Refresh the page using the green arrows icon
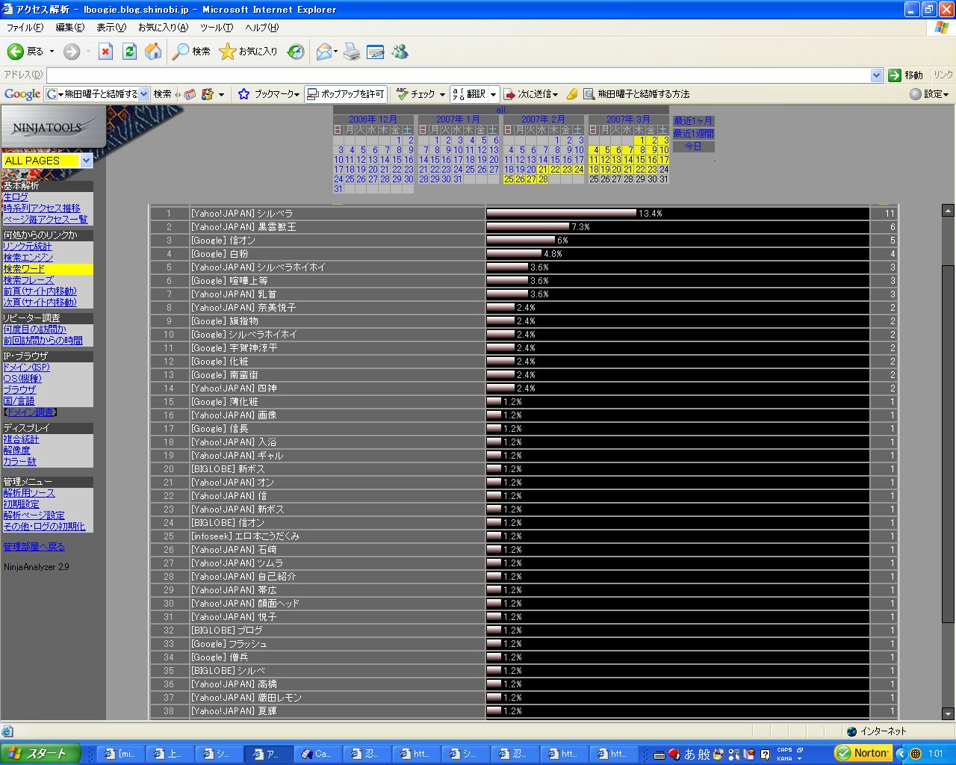Viewport: 956px width, 765px height. pyautogui.click(x=129, y=52)
